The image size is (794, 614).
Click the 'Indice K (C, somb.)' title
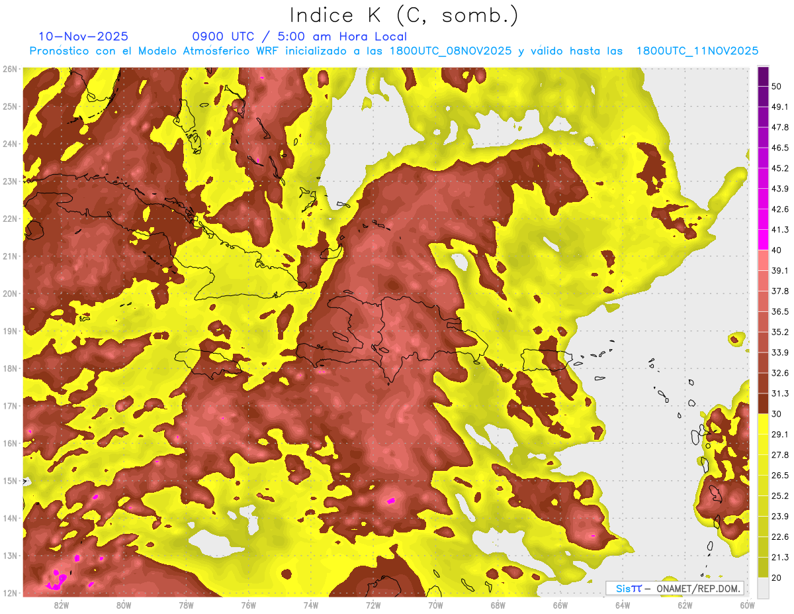404,15
